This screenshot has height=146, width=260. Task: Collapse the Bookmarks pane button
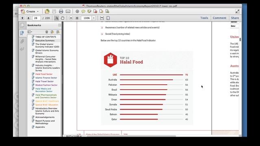point(60,25)
